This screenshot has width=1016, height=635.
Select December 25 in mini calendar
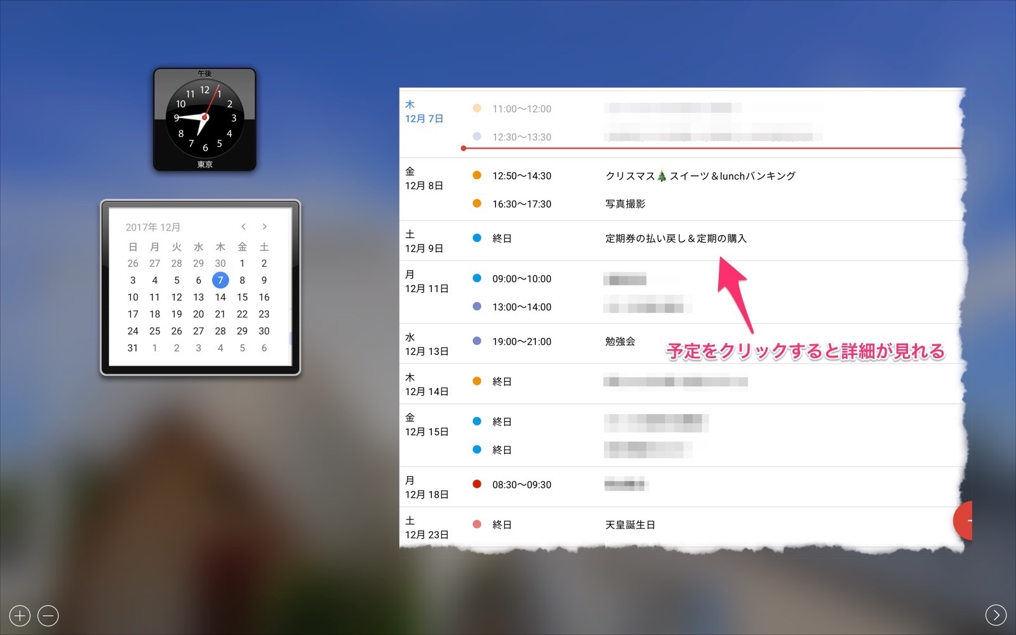(155, 331)
